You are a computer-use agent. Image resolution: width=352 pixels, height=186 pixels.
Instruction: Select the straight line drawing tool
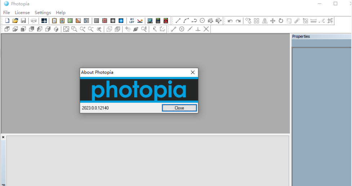[178, 21]
